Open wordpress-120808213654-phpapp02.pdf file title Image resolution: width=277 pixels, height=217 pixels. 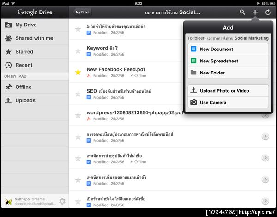[135, 112]
